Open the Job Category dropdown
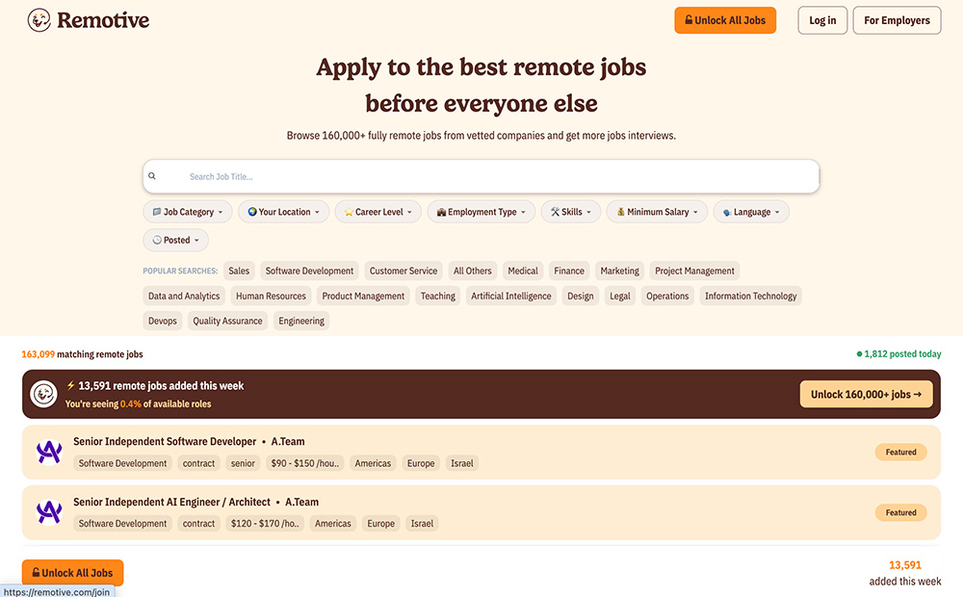The image size is (963, 597). 188,212
